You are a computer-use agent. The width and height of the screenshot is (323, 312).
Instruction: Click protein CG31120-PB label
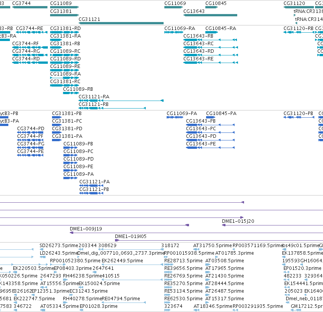pyautogui.click(x=298, y=113)
